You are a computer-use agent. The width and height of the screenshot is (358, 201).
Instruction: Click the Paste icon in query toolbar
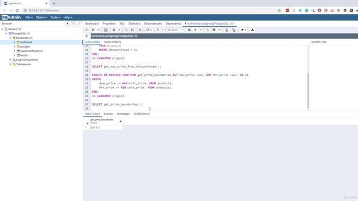coord(133,30)
